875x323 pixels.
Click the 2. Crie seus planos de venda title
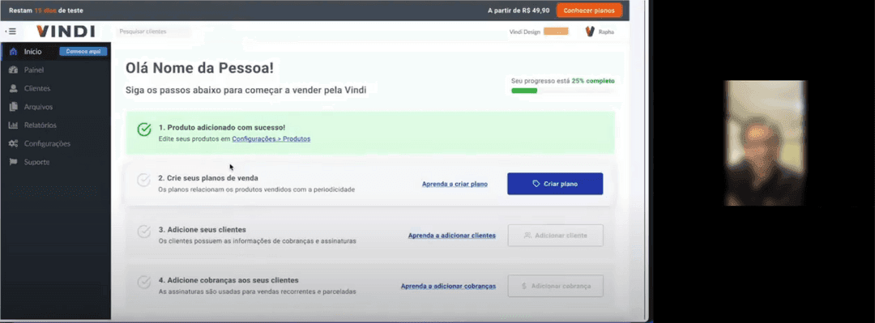pyautogui.click(x=208, y=178)
